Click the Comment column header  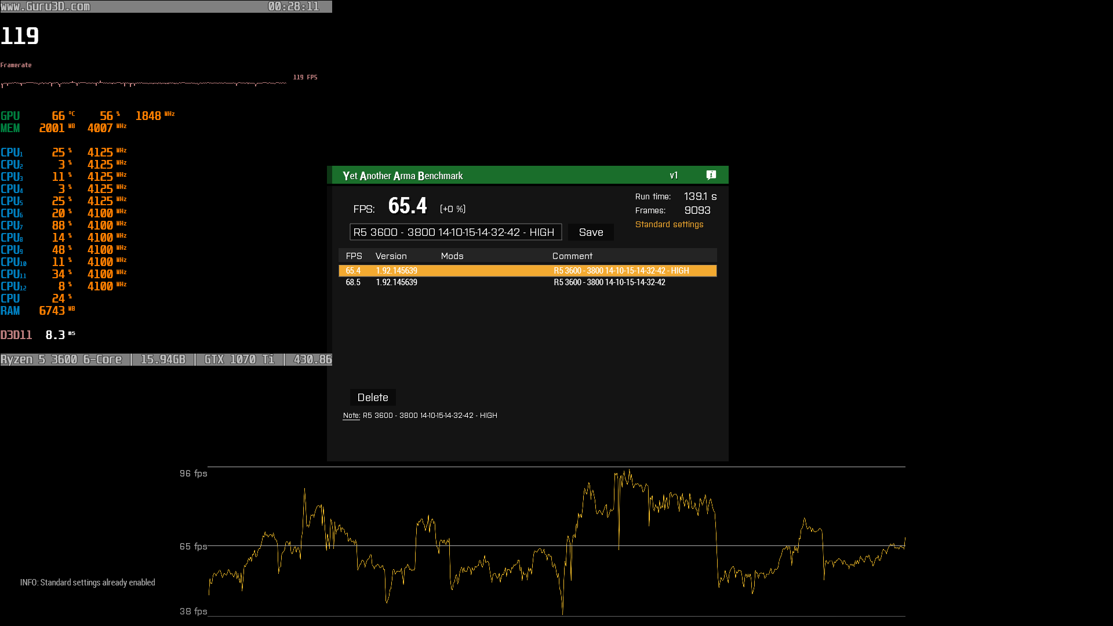(x=572, y=256)
